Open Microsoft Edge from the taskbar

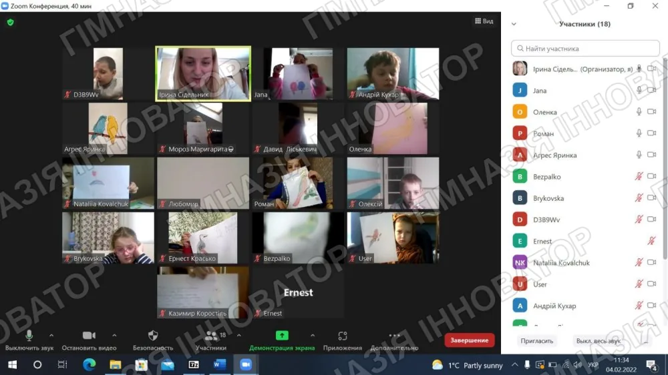coord(89,365)
